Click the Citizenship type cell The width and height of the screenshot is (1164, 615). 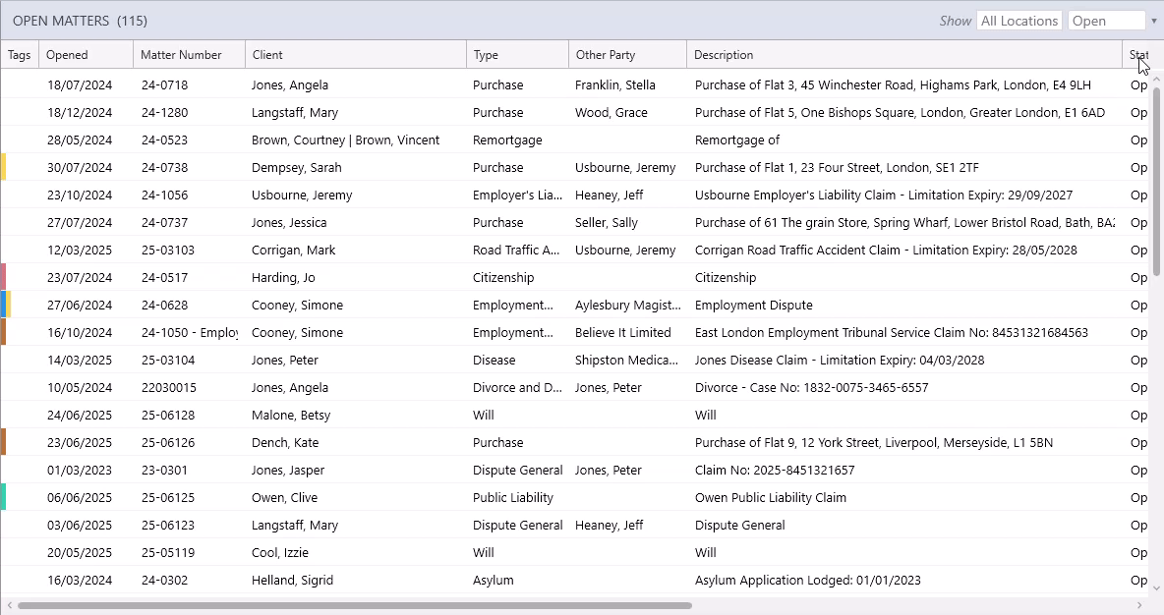coord(503,277)
